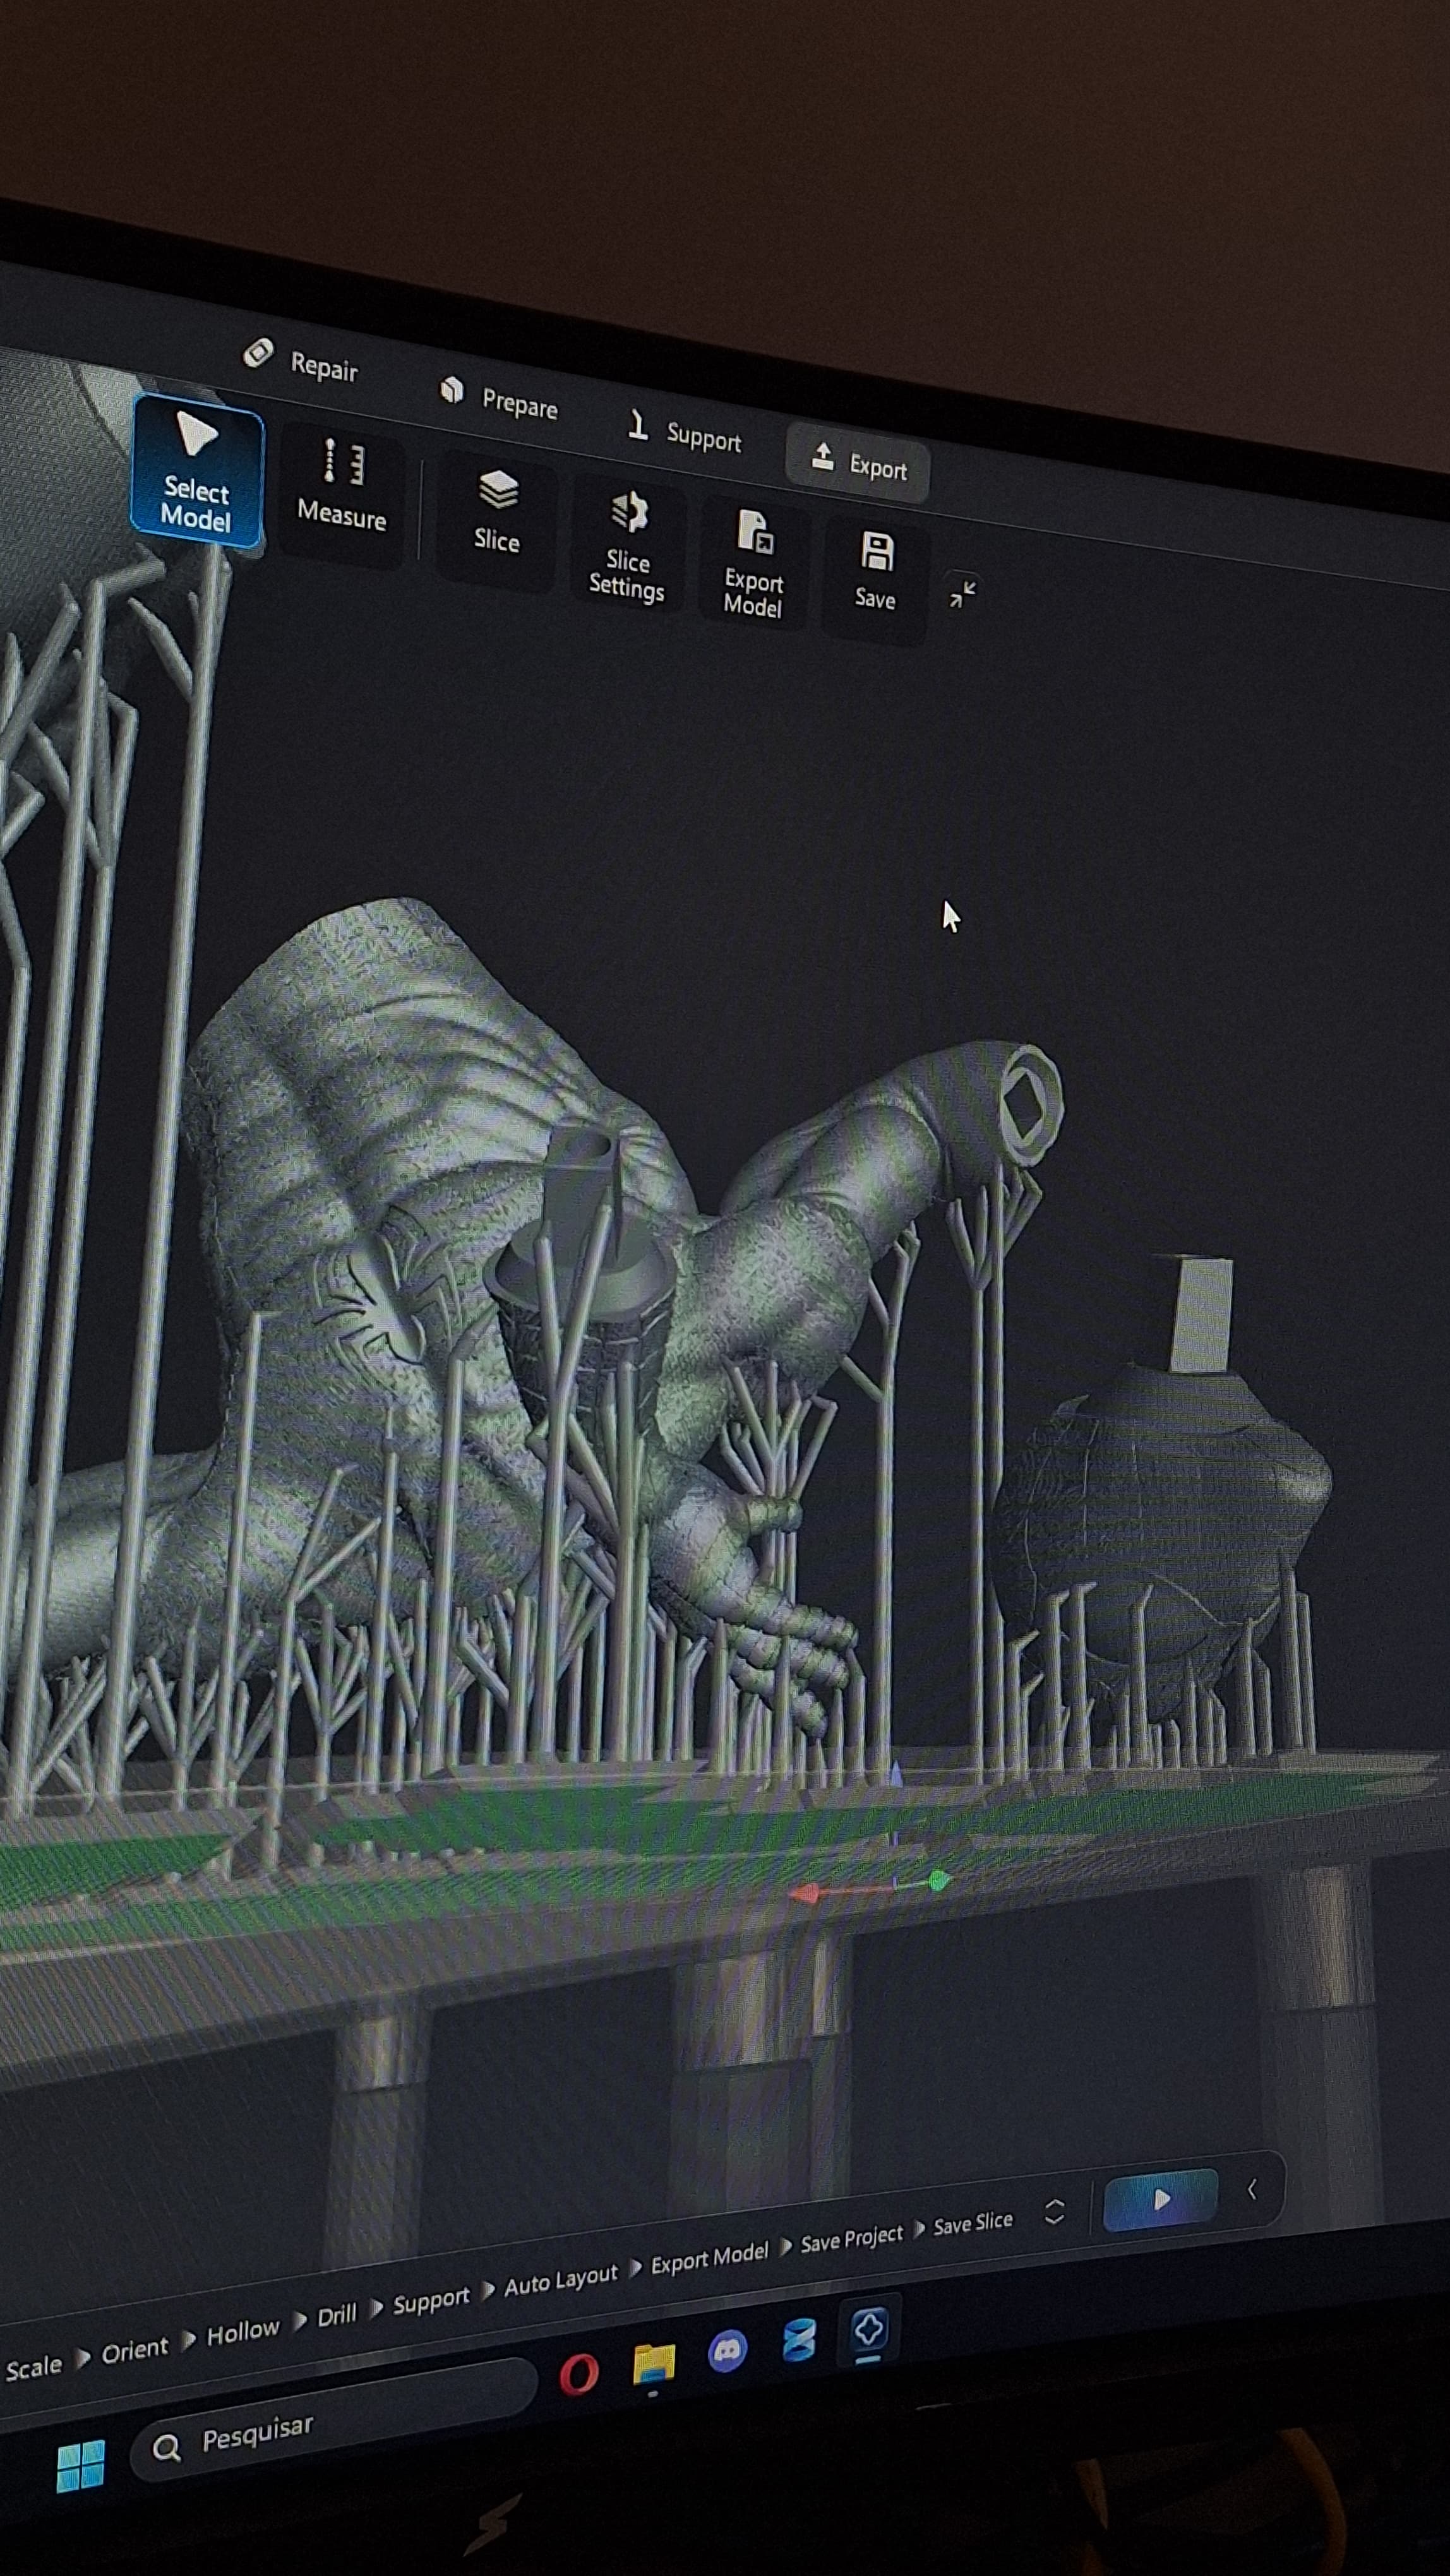Select the Auto Layout workflow step

coord(561,2280)
